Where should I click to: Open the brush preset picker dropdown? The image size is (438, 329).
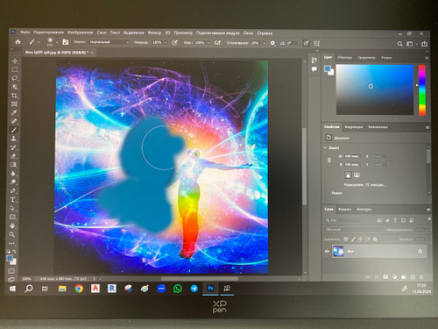(x=57, y=42)
